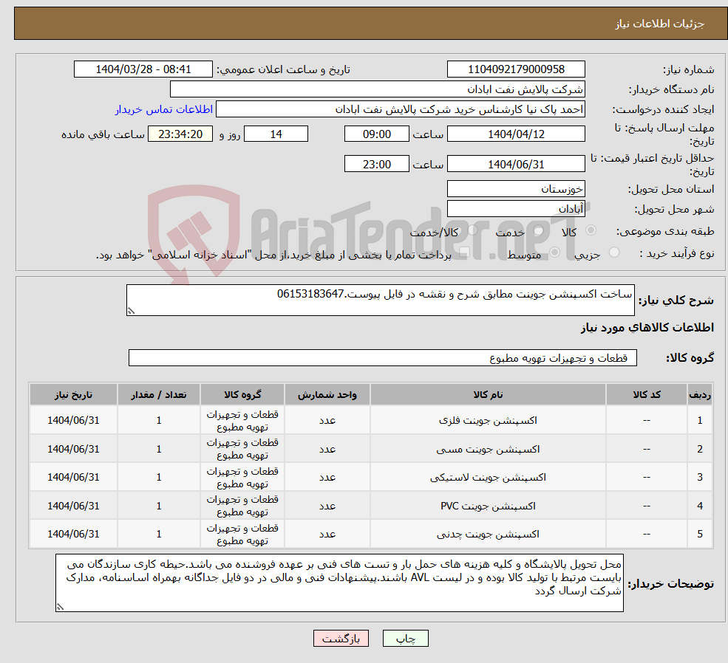Screen dimensions: 728x663
Task: Click the گروه کالا column header
Action: (x=242, y=394)
